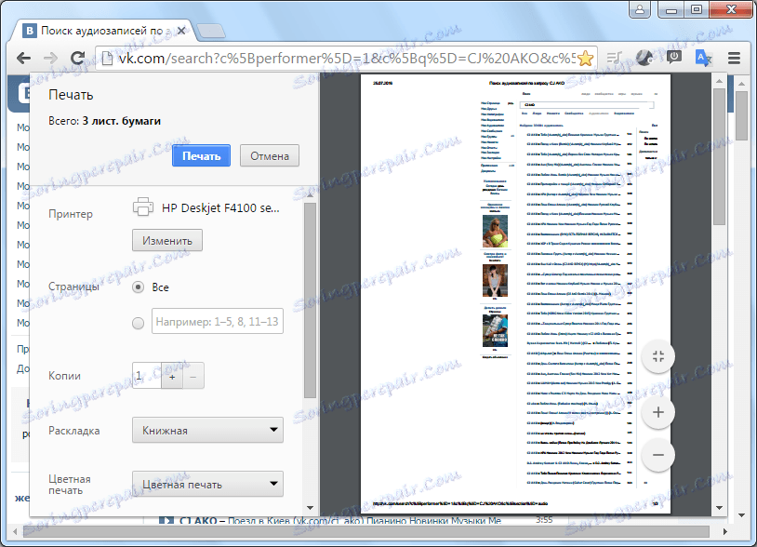The height and width of the screenshot is (547, 757).
Task: Click the settings panel scroll-down arrow
Action: tap(310, 507)
